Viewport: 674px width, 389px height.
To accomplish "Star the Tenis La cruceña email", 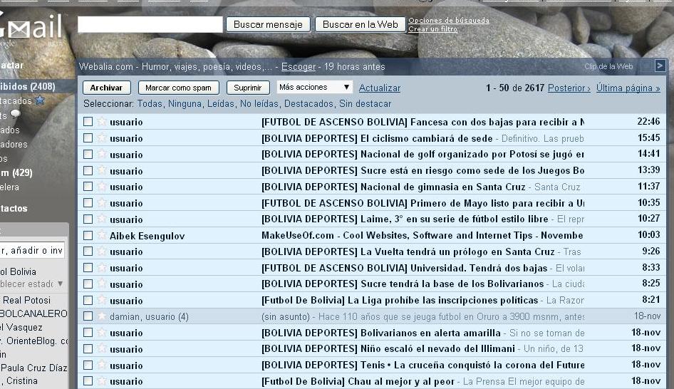I will [101, 365].
